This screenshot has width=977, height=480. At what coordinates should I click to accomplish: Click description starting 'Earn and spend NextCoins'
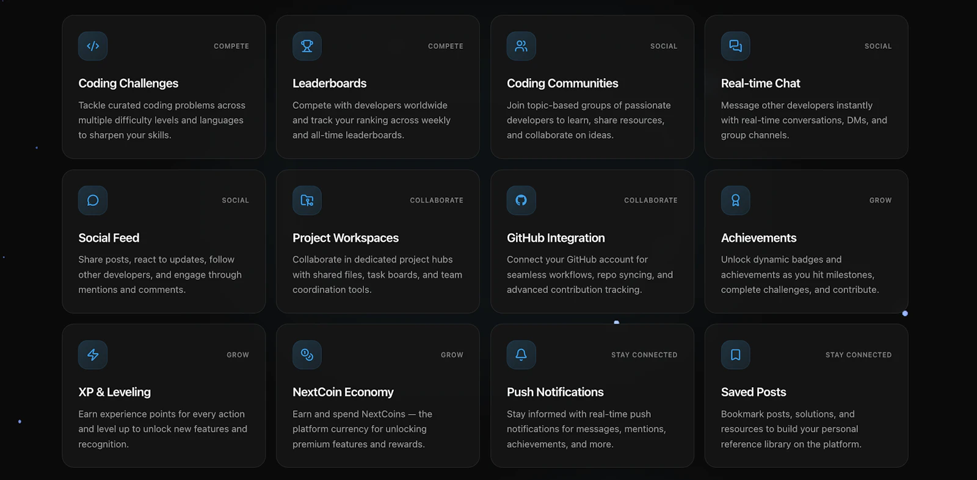pos(362,429)
